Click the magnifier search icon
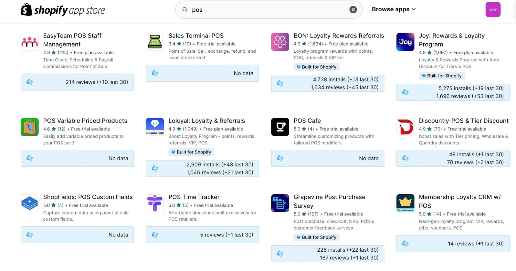The width and height of the screenshot is (516, 271). tap(185, 10)
